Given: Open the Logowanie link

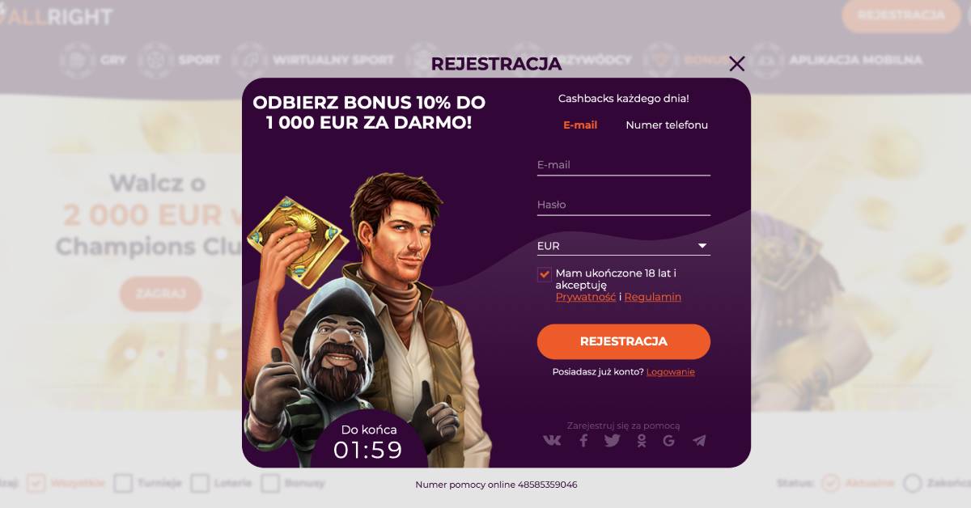Looking at the screenshot, I should click(x=670, y=372).
